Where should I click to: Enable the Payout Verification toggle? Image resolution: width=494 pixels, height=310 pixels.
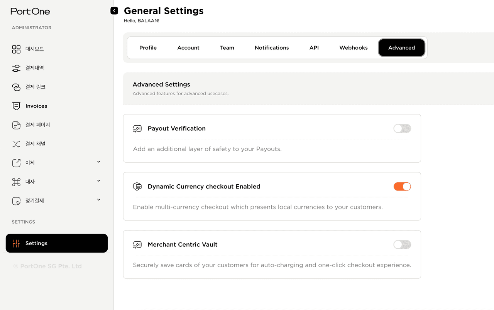(402, 128)
